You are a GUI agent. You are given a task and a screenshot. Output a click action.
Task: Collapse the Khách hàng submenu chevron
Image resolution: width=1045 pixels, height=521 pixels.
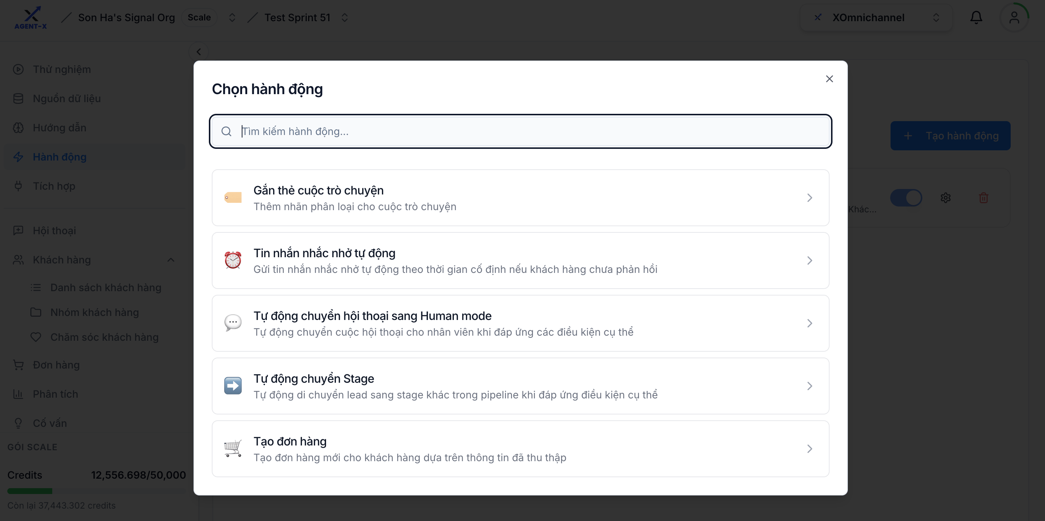(x=171, y=260)
